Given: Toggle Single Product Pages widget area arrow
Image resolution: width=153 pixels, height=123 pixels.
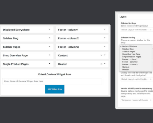Looking at the screenshot, I should click(x=49, y=64).
